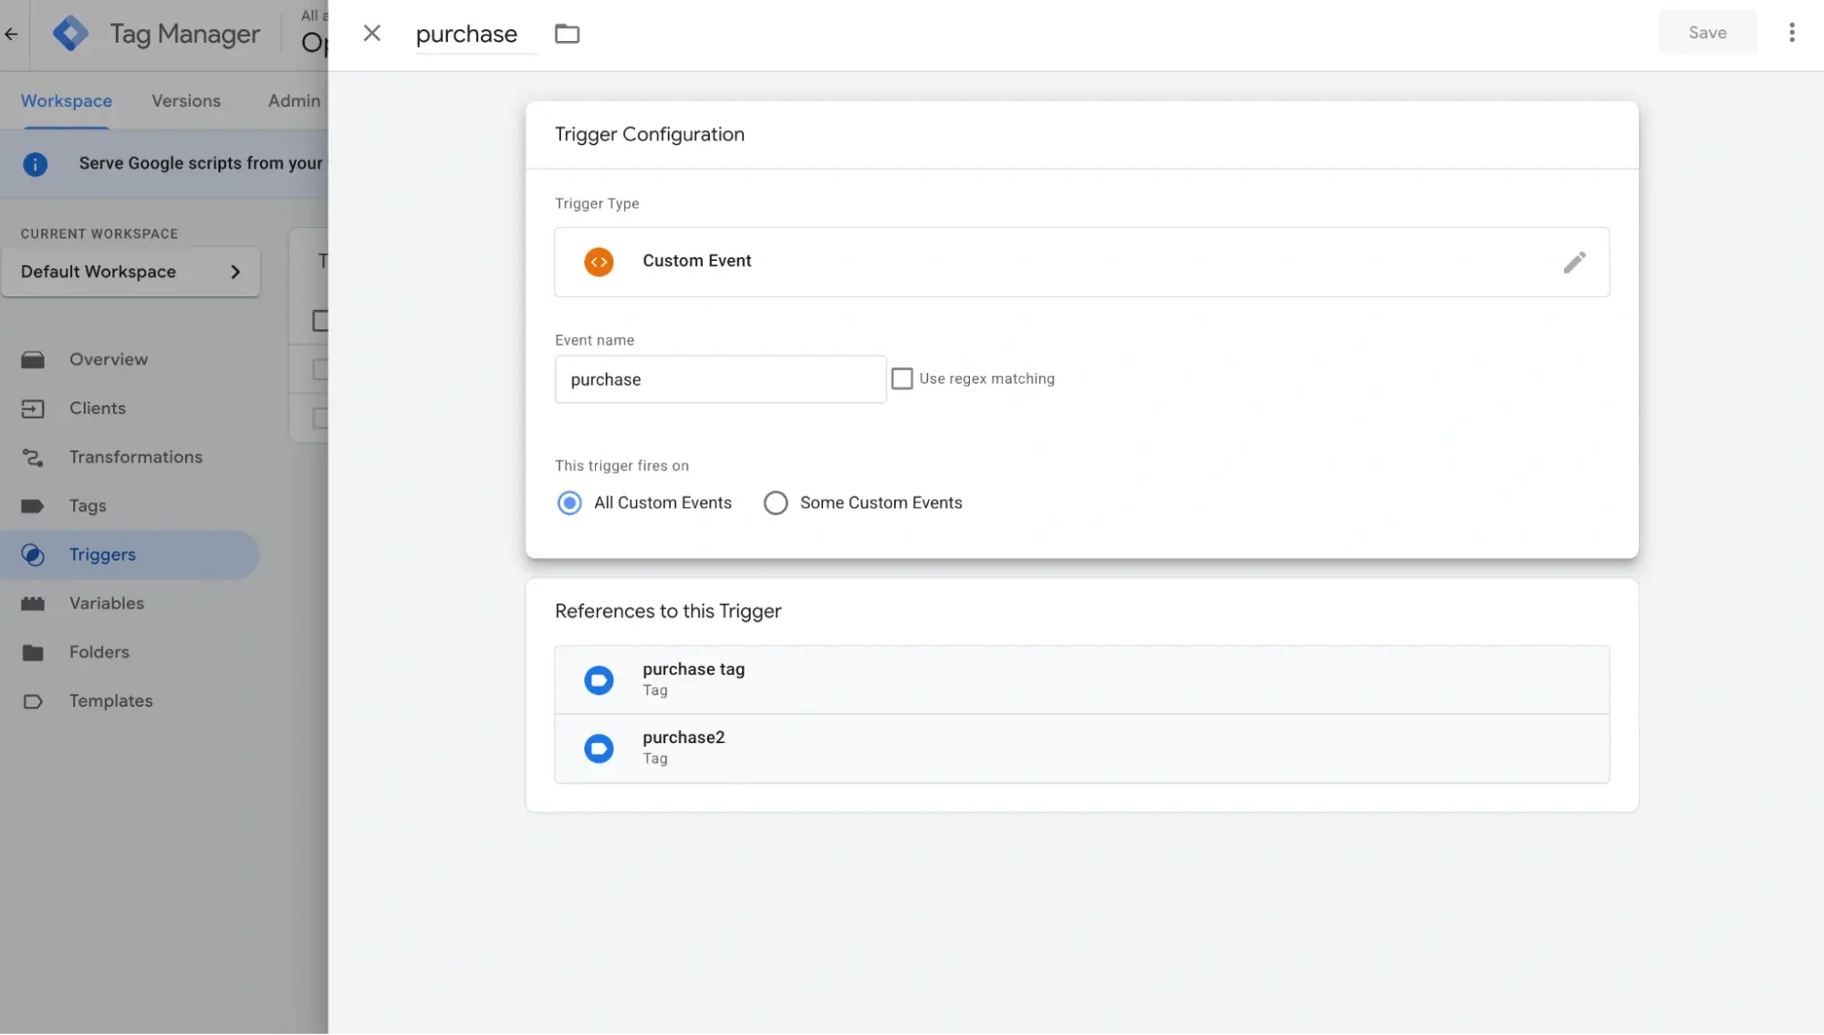Select All Custom Events radio button
Screen dimensions: 1824x1035
click(x=569, y=503)
